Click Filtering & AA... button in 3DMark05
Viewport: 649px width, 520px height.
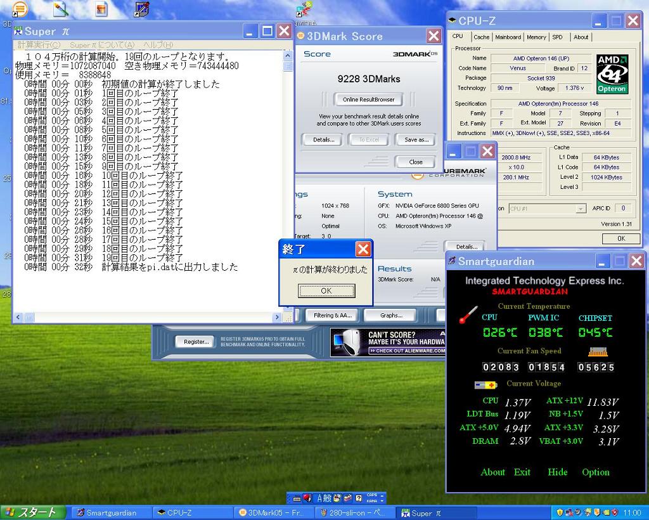point(332,315)
